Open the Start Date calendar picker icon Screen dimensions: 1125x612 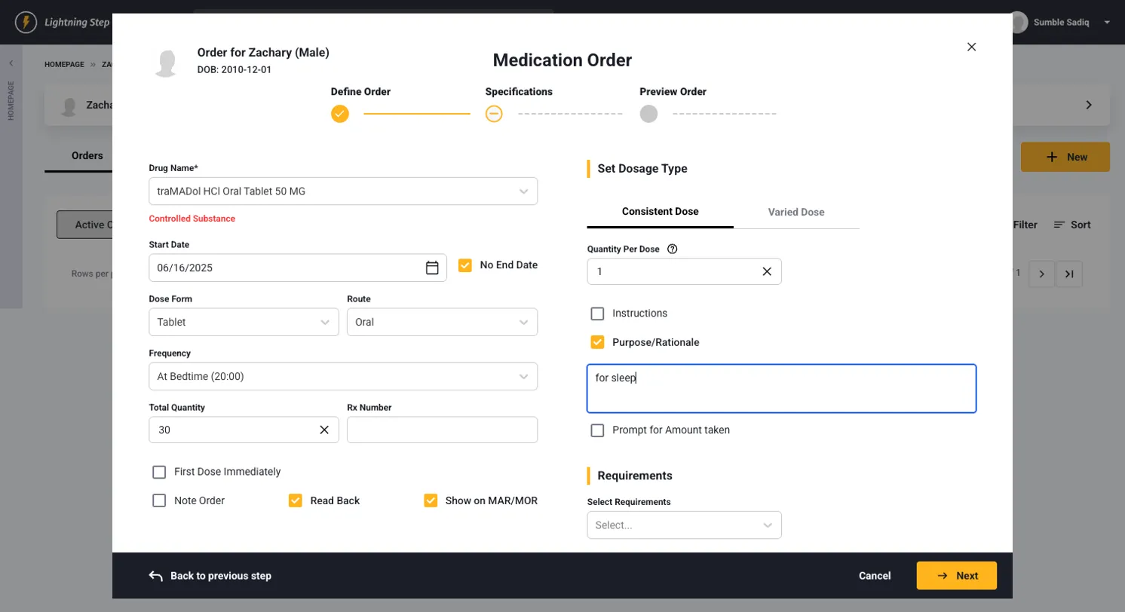coord(432,268)
